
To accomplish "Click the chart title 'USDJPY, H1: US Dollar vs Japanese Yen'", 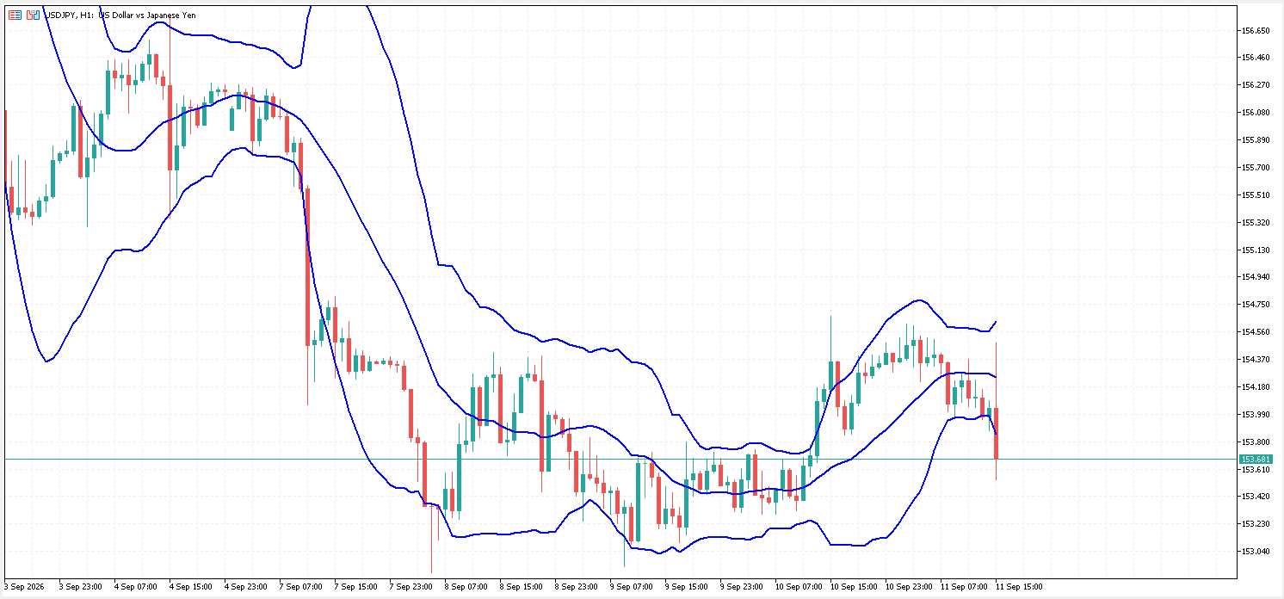I will (x=120, y=15).
